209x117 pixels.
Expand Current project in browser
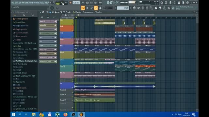click(x=22, y=19)
